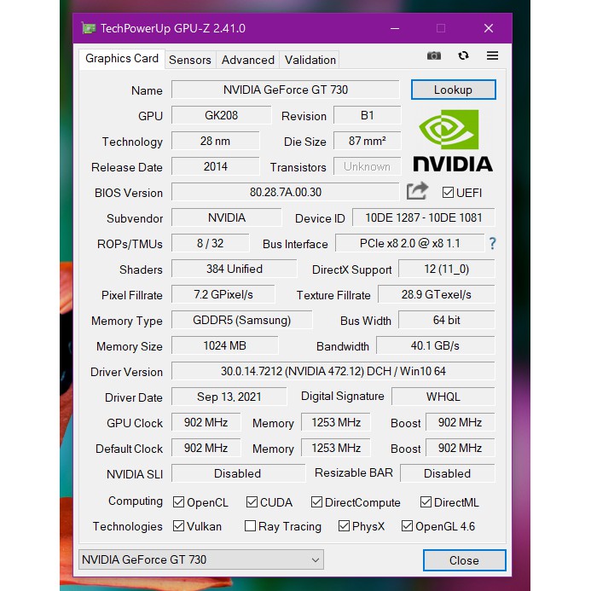This screenshot has width=591, height=591.
Task: Take a screenshot with the camera icon
Action: (434, 55)
